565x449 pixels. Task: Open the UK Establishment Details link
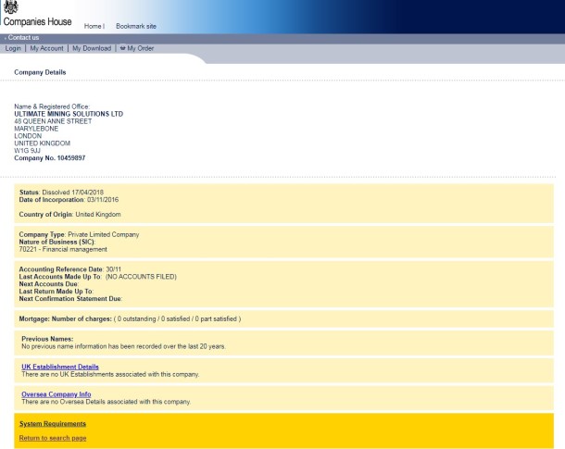click(60, 367)
